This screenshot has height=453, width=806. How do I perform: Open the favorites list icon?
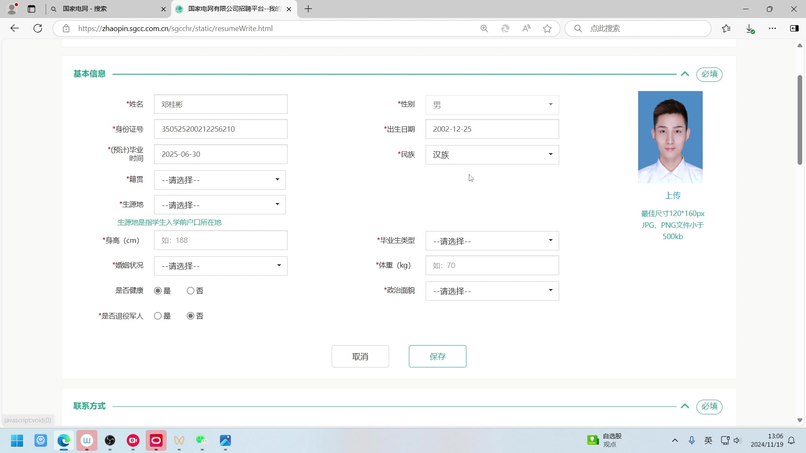pyautogui.click(x=726, y=29)
